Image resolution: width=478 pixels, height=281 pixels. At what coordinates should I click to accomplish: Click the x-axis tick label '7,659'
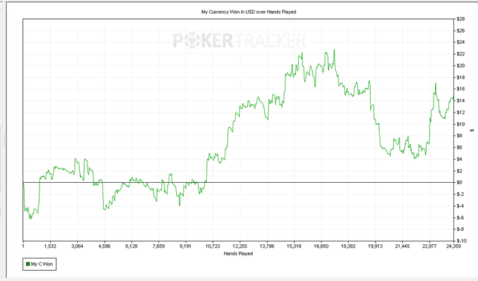click(158, 246)
